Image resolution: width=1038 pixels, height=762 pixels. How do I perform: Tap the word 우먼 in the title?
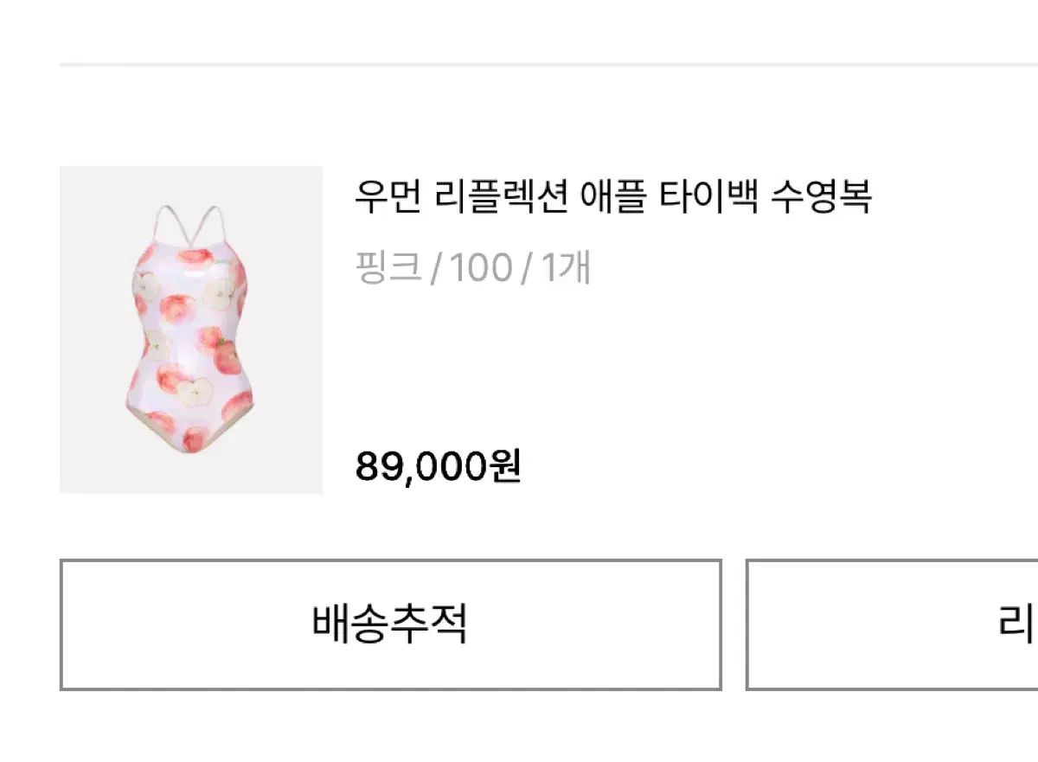tap(388, 196)
